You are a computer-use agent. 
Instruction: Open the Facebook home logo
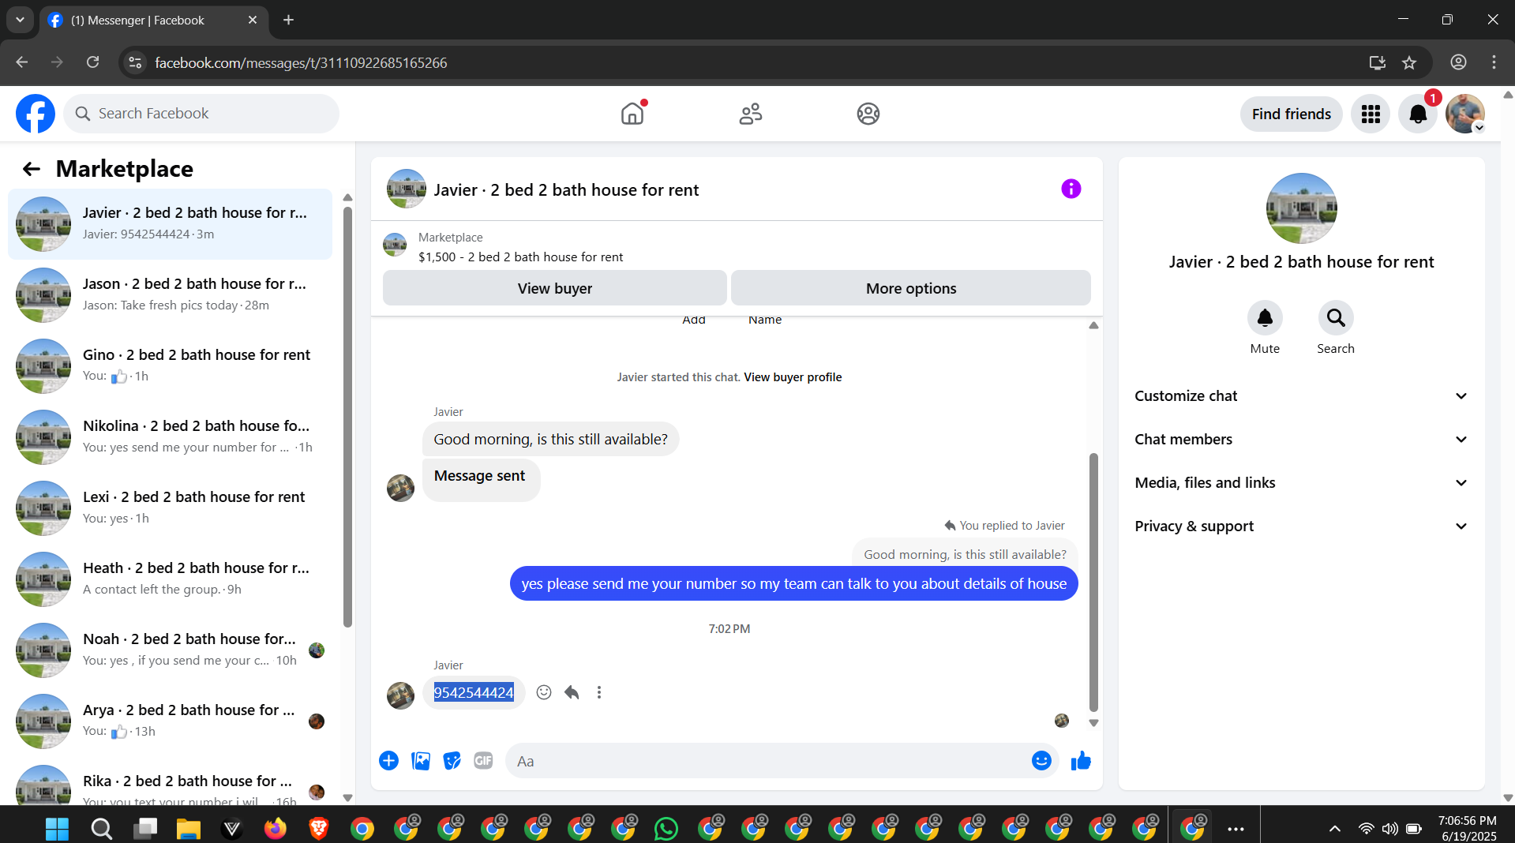36,114
